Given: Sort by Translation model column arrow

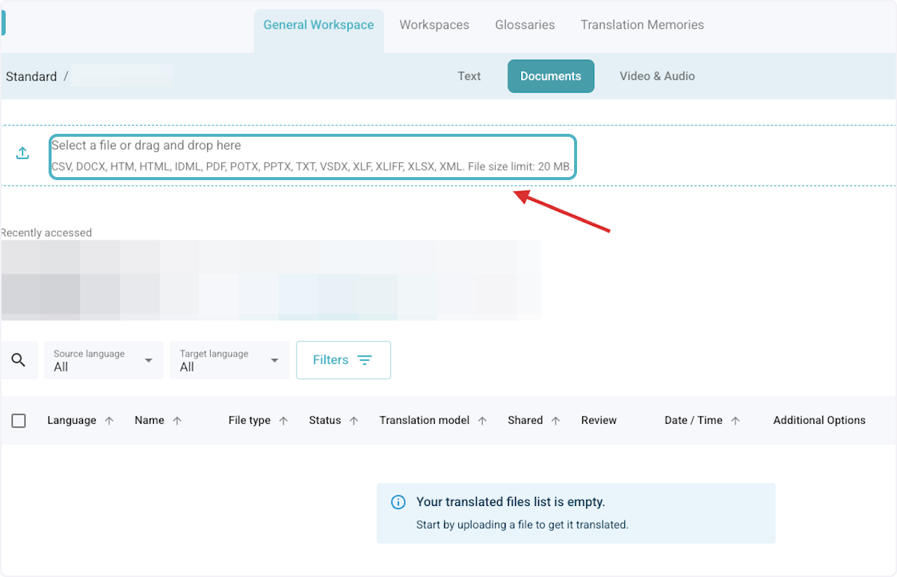Looking at the screenshot, I should tap(482, 421).
